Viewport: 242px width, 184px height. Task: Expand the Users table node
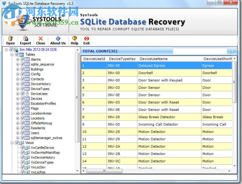[x=18, y=133]
